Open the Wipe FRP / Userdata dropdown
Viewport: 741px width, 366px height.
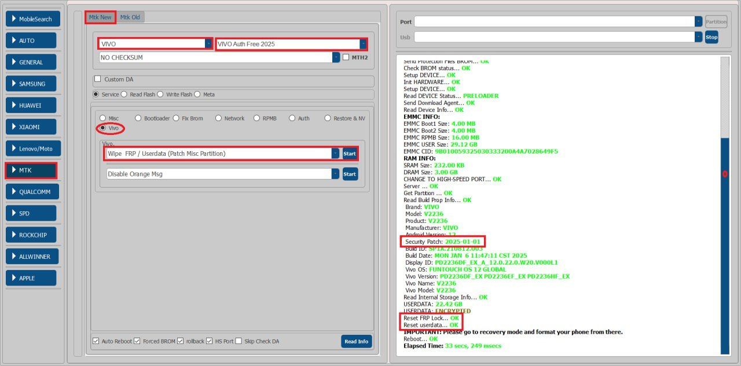pyautogui.click(x=335, y=153)
